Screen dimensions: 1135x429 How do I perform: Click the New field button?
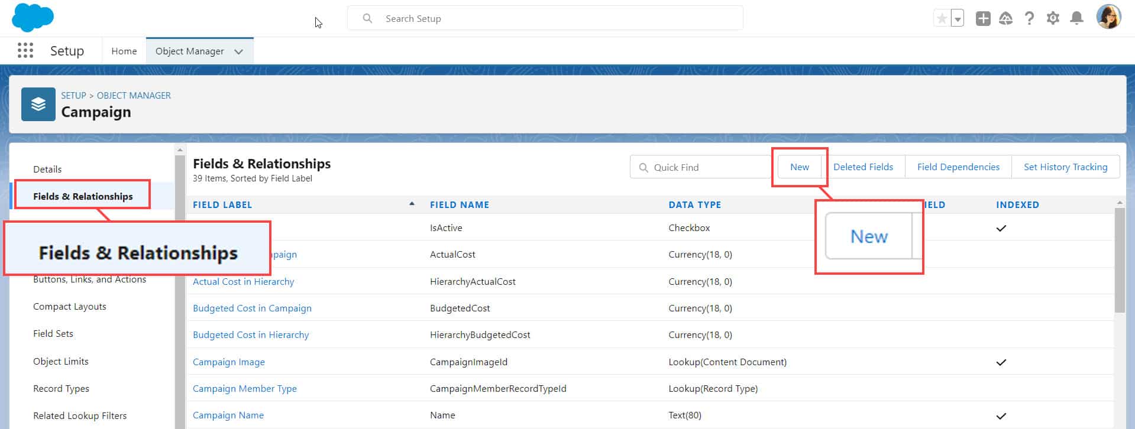click(x=800, y=167)
